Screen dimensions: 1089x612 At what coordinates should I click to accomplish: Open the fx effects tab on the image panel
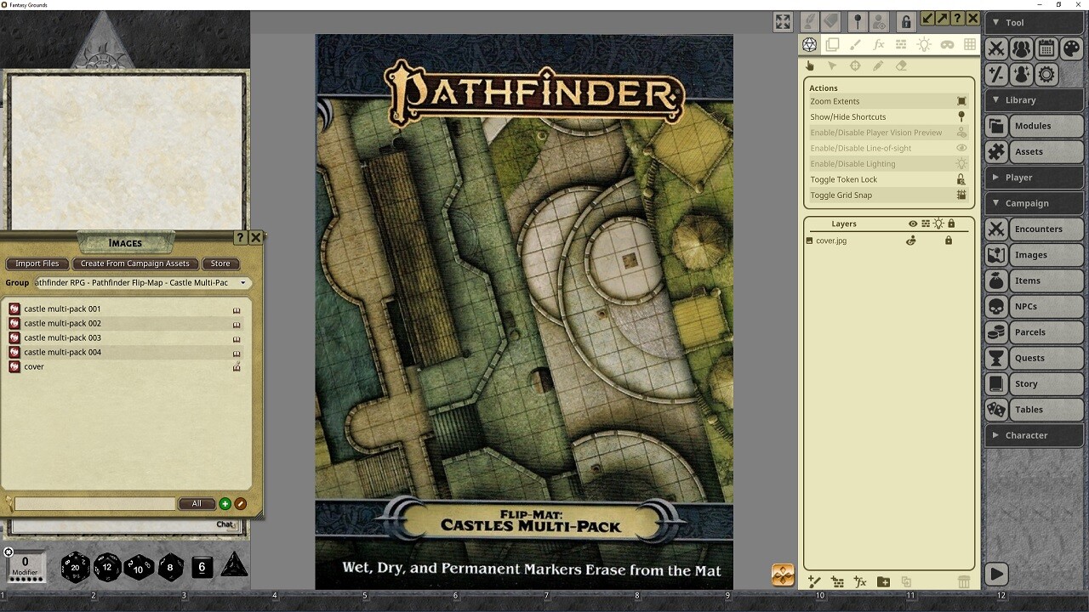click(879, 44)
